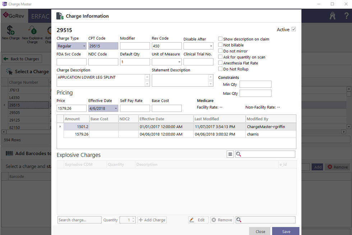Select charge row L4350
Viewport: 352px width, 235px height.
click(x=28, y=98)
